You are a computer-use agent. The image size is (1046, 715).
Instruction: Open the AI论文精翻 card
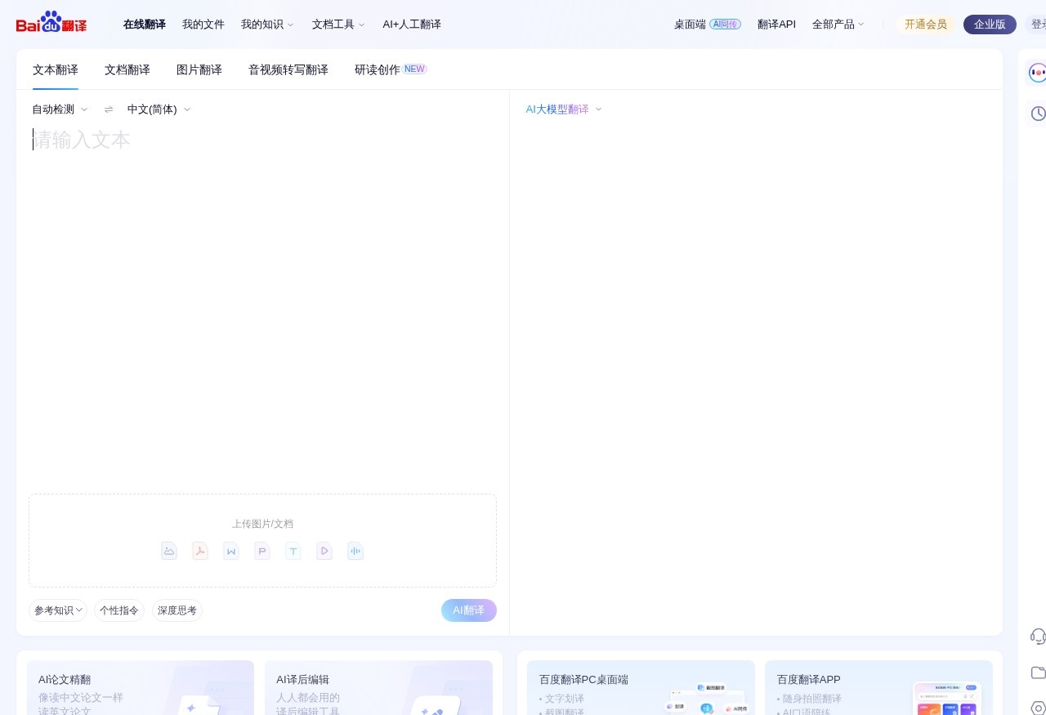pos(141,688)
